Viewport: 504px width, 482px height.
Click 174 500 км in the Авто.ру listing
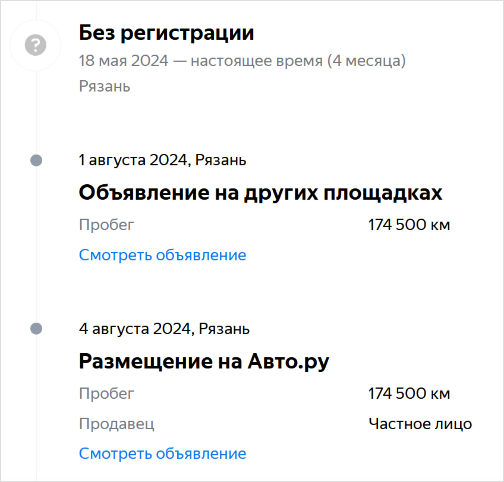tap(409, 393)
